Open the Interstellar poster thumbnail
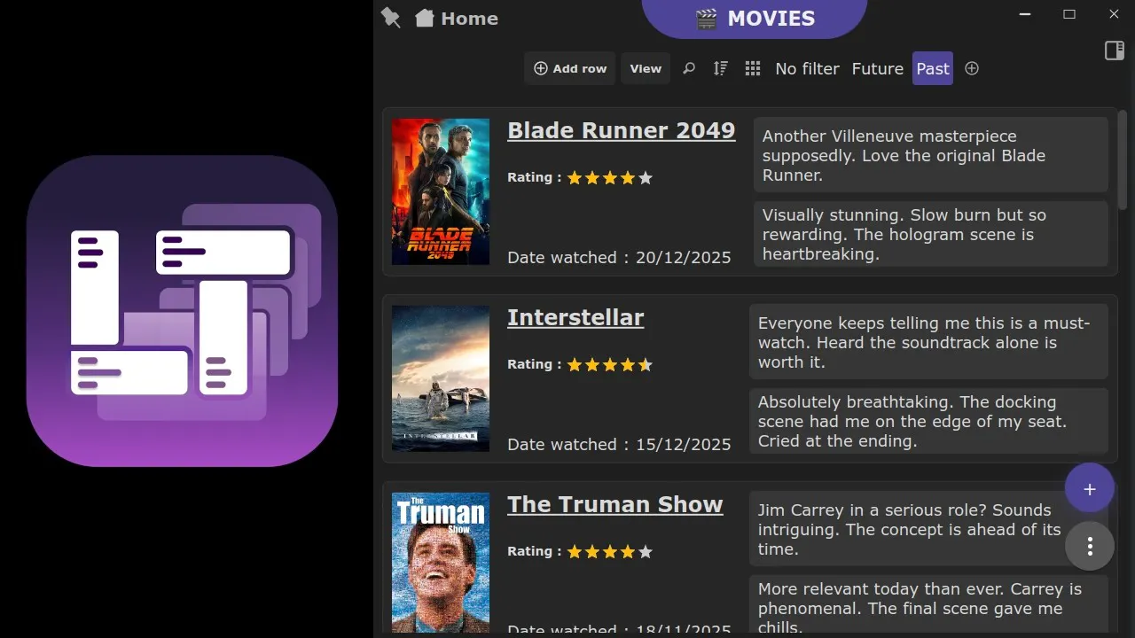 pyautogui.click(x=441, y=378)
